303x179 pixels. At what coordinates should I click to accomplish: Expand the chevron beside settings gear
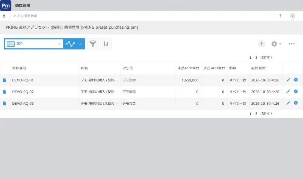280,44
